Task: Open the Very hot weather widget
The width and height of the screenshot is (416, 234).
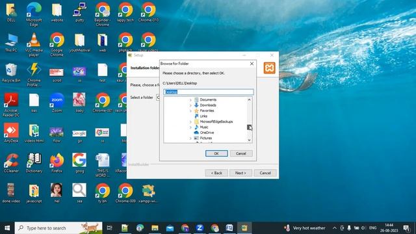Action: pos(305,228)
